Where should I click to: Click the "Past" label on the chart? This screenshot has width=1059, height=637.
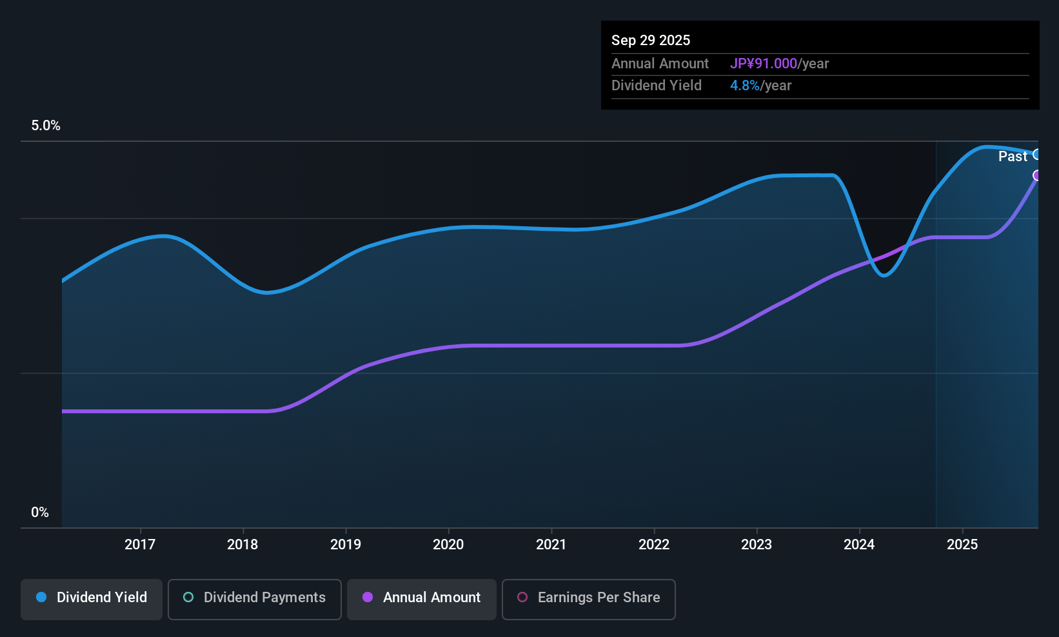tap(1013, 157)
